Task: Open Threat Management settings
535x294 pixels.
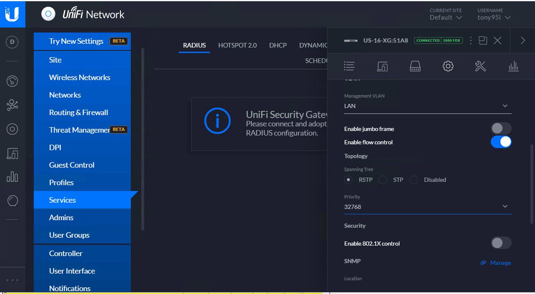Action: (82, 130)
